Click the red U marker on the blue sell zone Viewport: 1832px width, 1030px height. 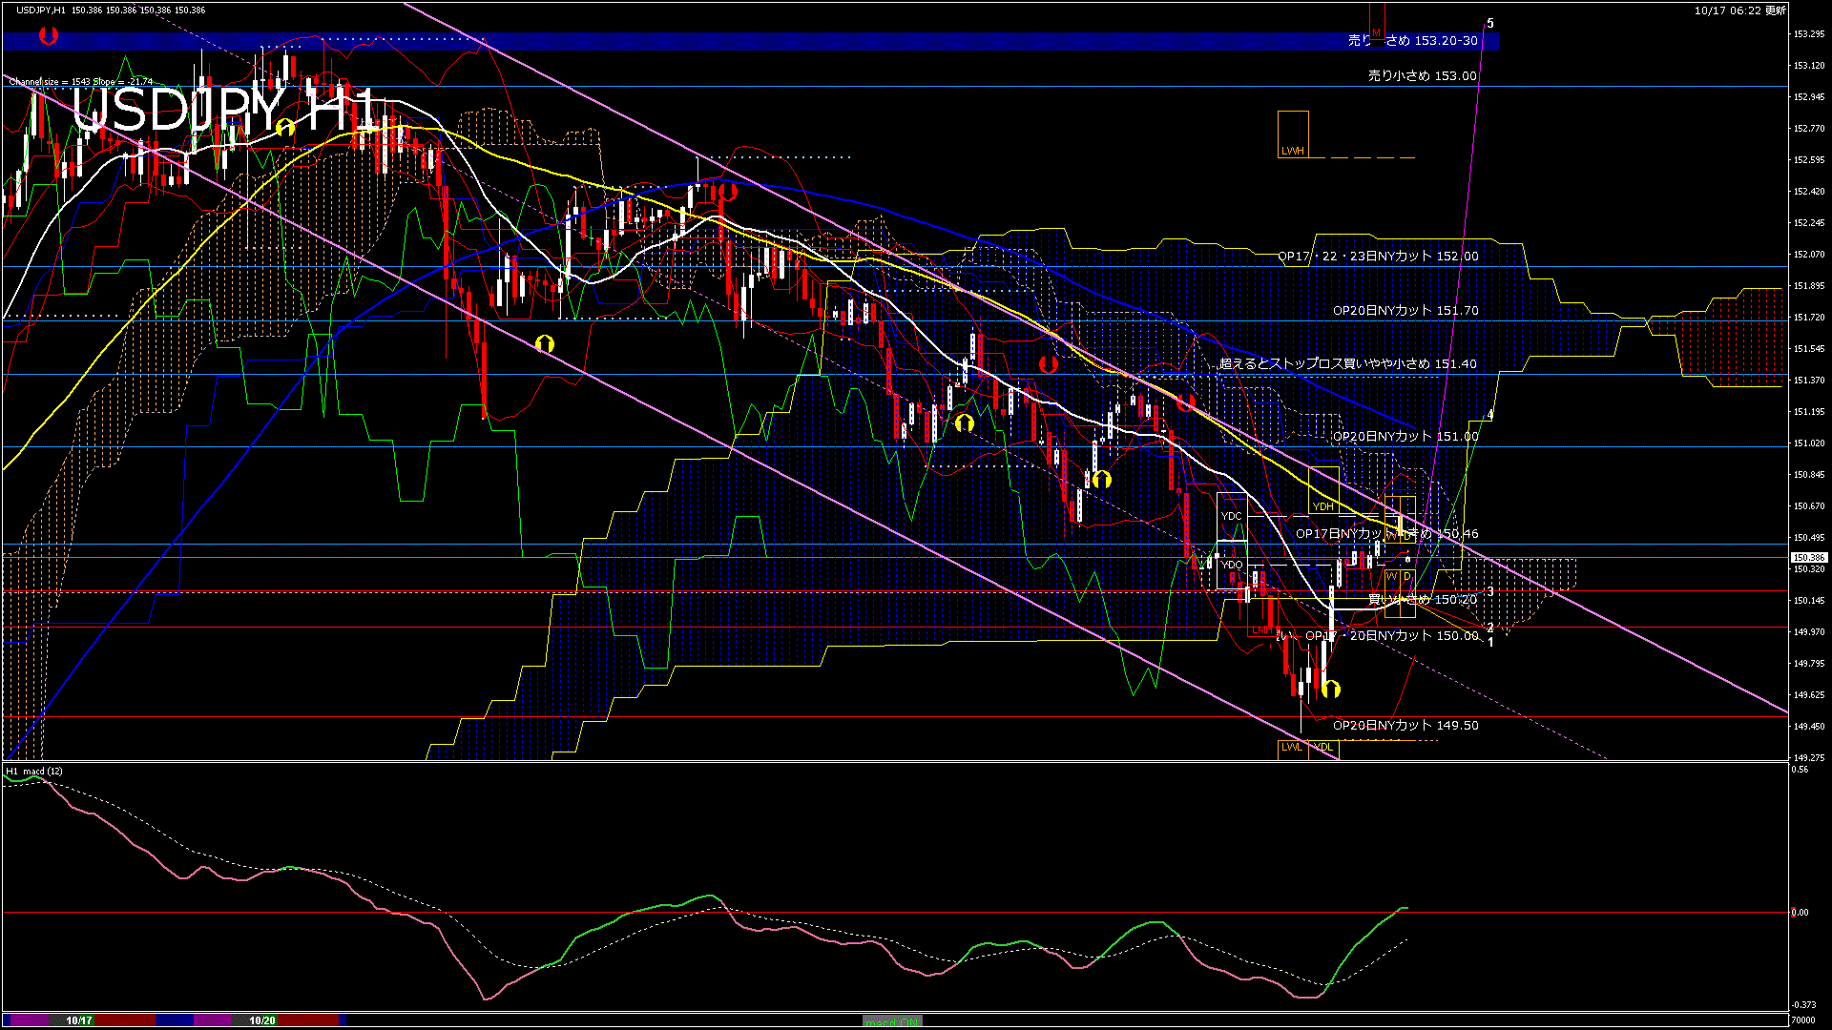click(x=49, y=36)
